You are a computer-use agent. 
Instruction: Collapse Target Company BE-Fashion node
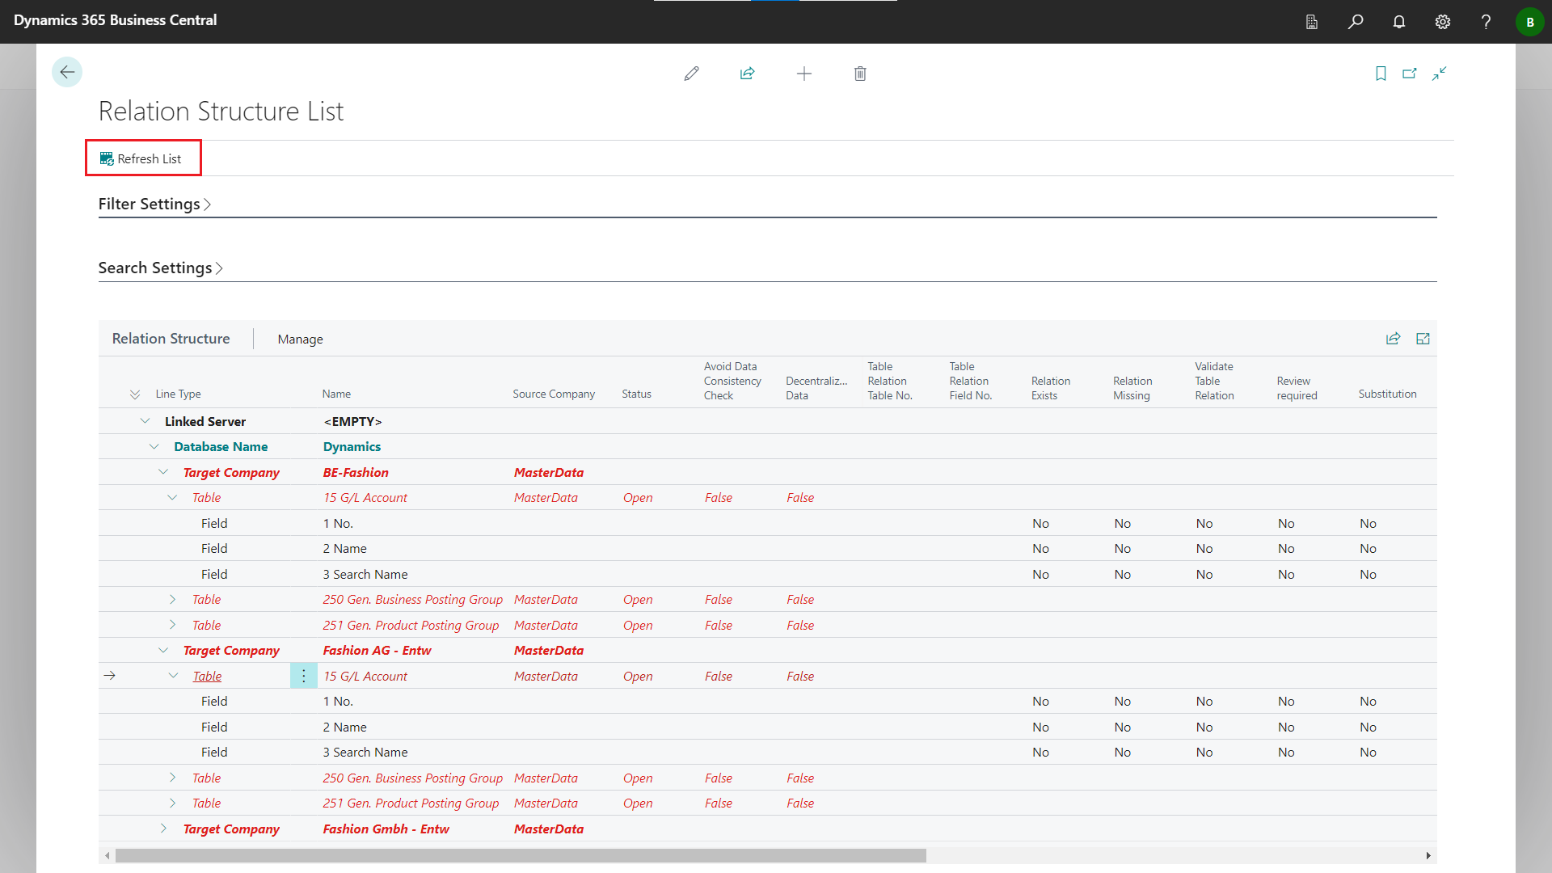pos(163,472)
